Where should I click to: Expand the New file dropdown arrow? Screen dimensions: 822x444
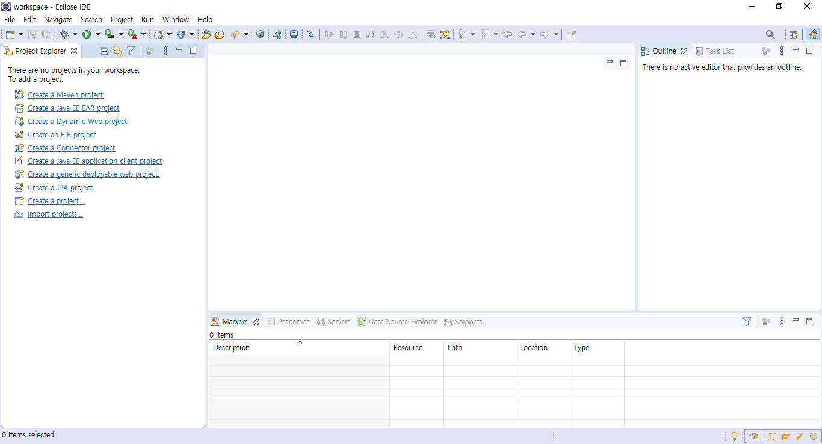click(21, 35)
